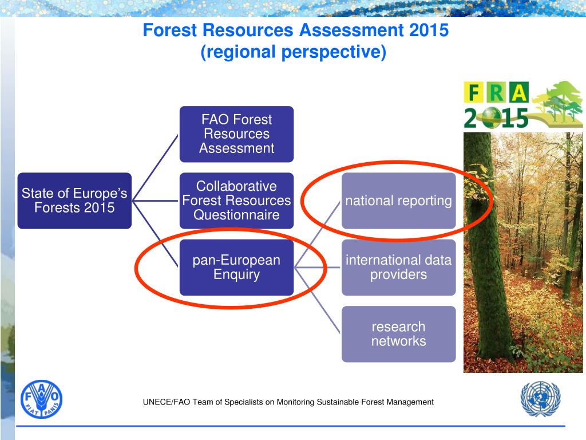Viewport: 586px width, 440px height.
Task: Click the United Nations emblem
Action: (540, 399)
